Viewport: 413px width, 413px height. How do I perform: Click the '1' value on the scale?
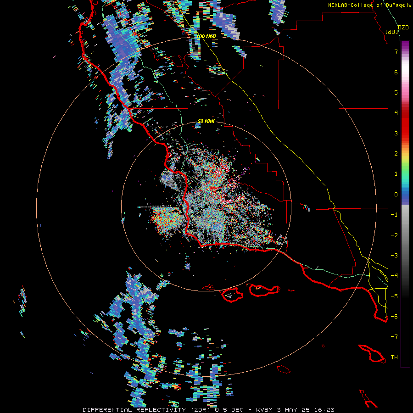[x=396, y=174]
